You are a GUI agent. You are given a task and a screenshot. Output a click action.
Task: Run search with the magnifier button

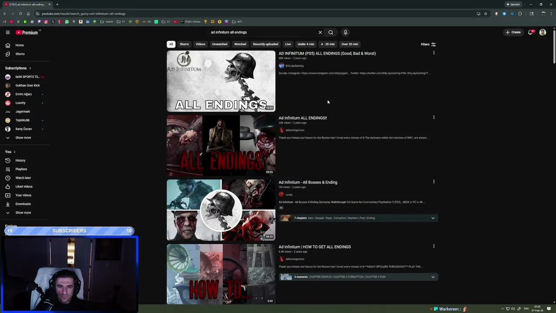tap(331, 32)
